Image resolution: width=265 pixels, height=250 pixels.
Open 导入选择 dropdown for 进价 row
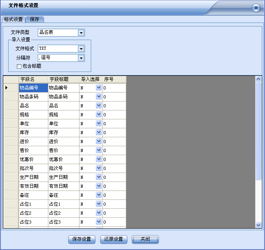coord(99,141)
